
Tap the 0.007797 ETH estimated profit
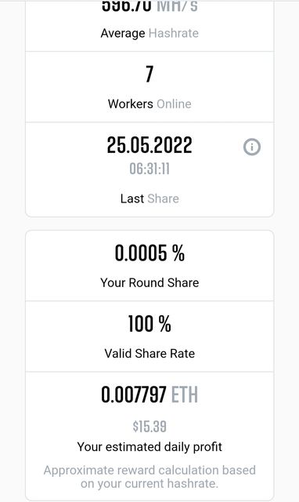[149, 395]
